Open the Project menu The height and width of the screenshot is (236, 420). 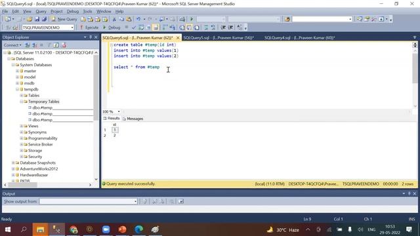click(x=56, y=11)
